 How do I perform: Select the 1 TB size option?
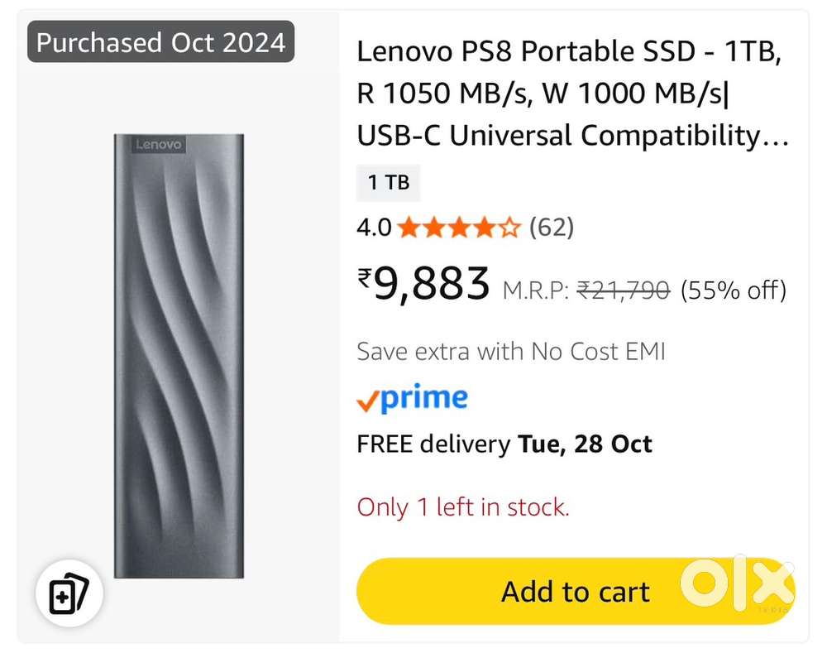point(388,183)
